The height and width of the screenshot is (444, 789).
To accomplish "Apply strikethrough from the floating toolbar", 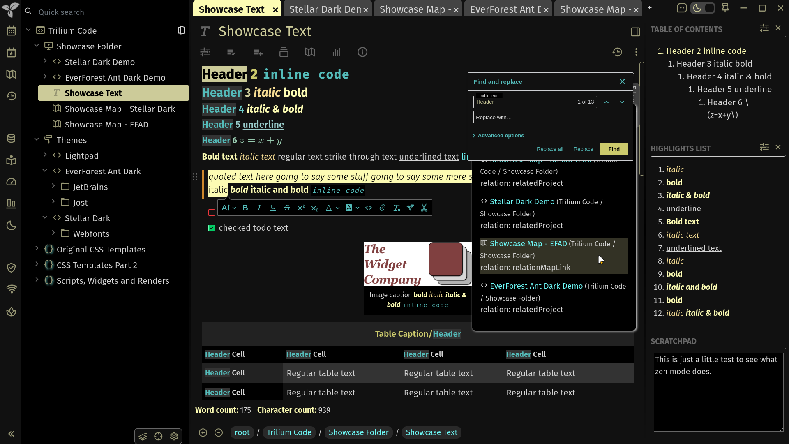I will coord(287,208).
